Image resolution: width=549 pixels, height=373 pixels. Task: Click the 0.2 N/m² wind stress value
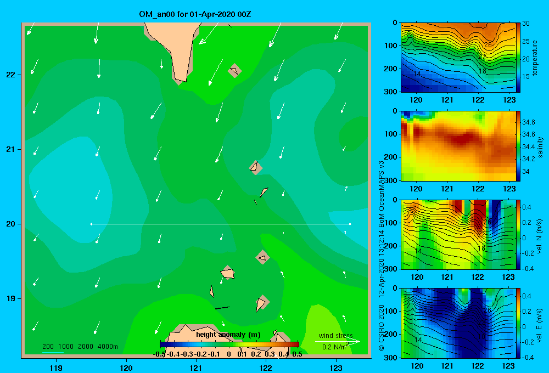click(x=335, y=347)
